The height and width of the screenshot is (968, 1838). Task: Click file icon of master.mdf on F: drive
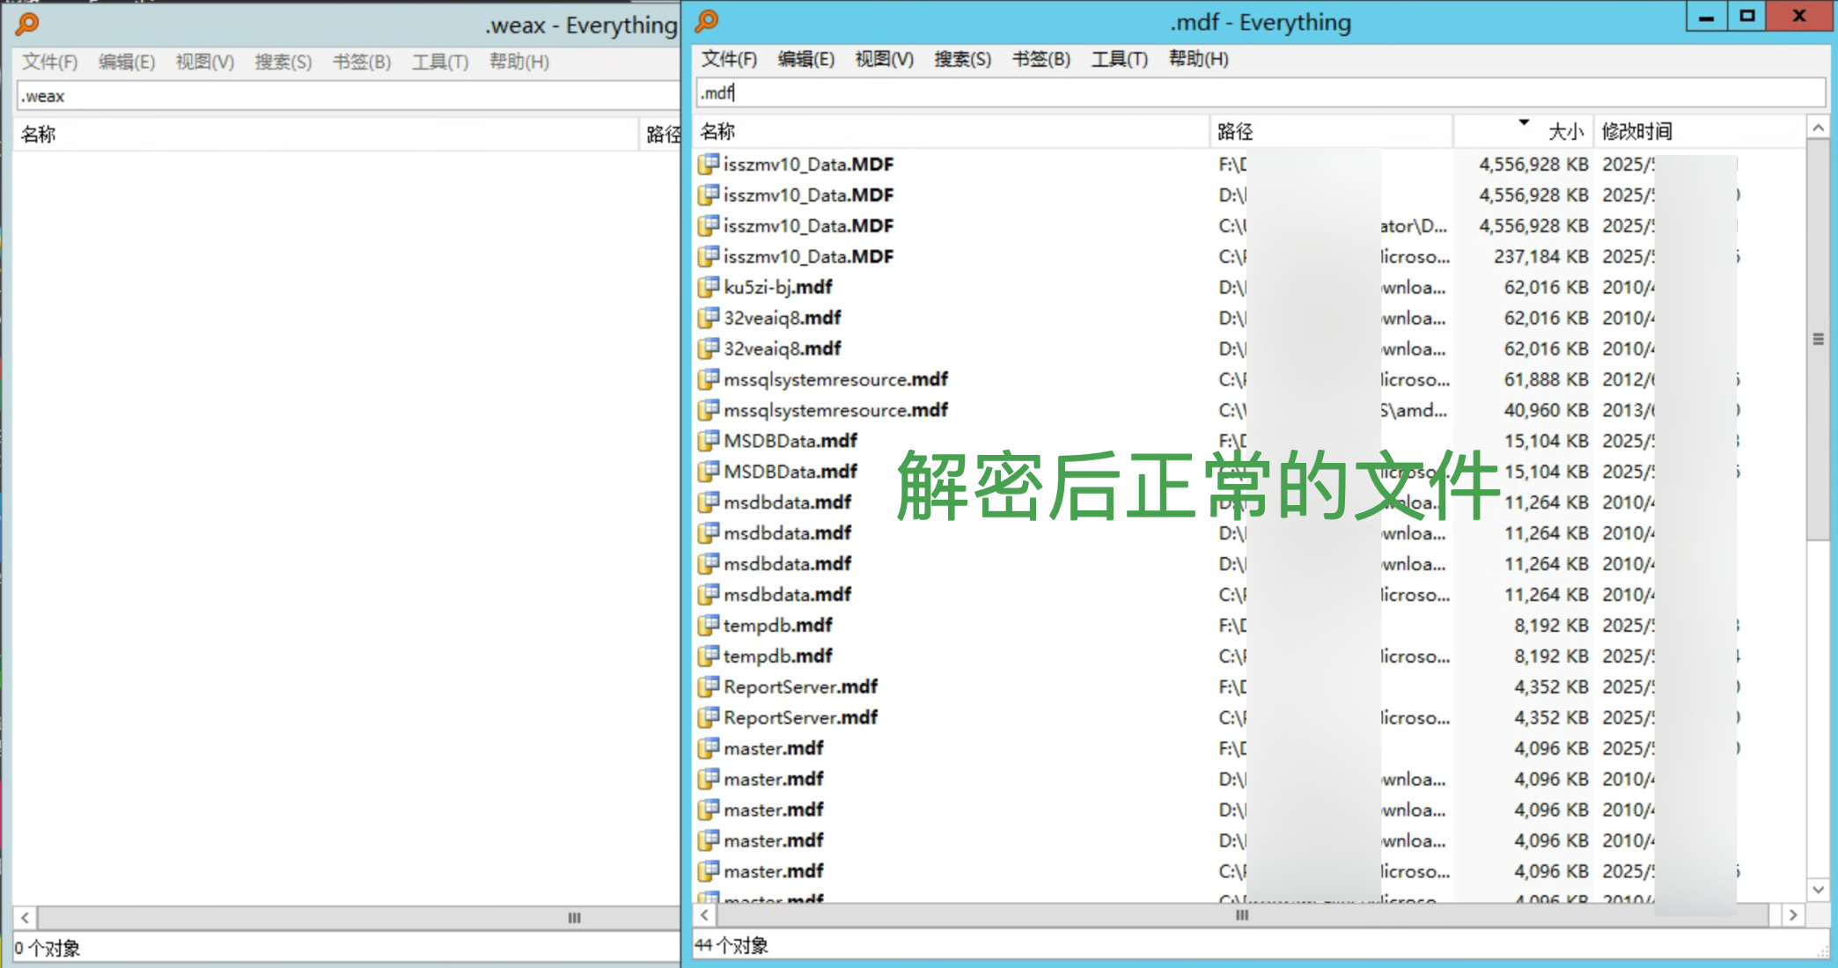click(708, 748)
